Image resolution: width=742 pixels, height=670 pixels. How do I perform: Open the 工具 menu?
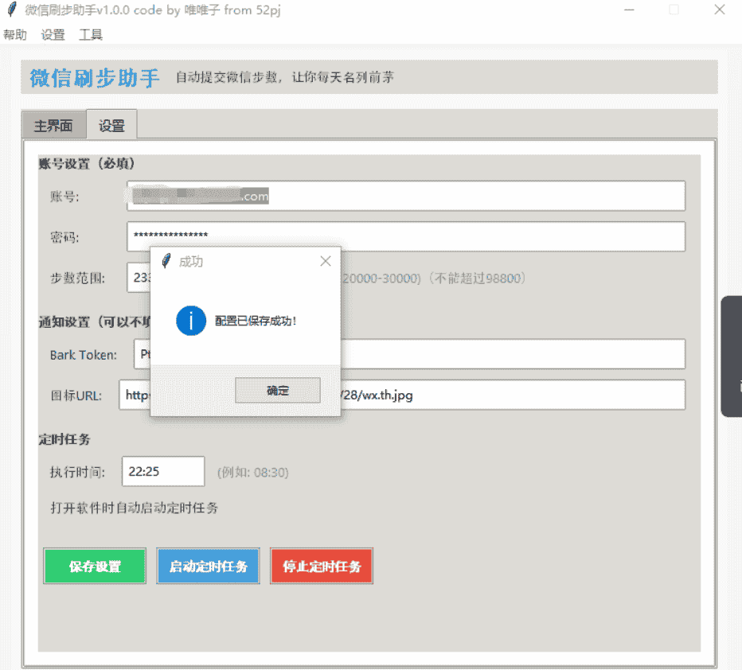pyautogui.click(x=90, y=34)
